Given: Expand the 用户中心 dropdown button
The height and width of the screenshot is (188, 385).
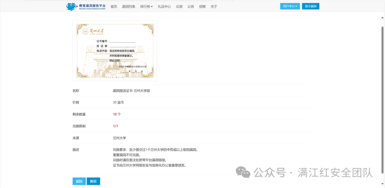Looking at the screenshot, I should click(x=290, y=6).
